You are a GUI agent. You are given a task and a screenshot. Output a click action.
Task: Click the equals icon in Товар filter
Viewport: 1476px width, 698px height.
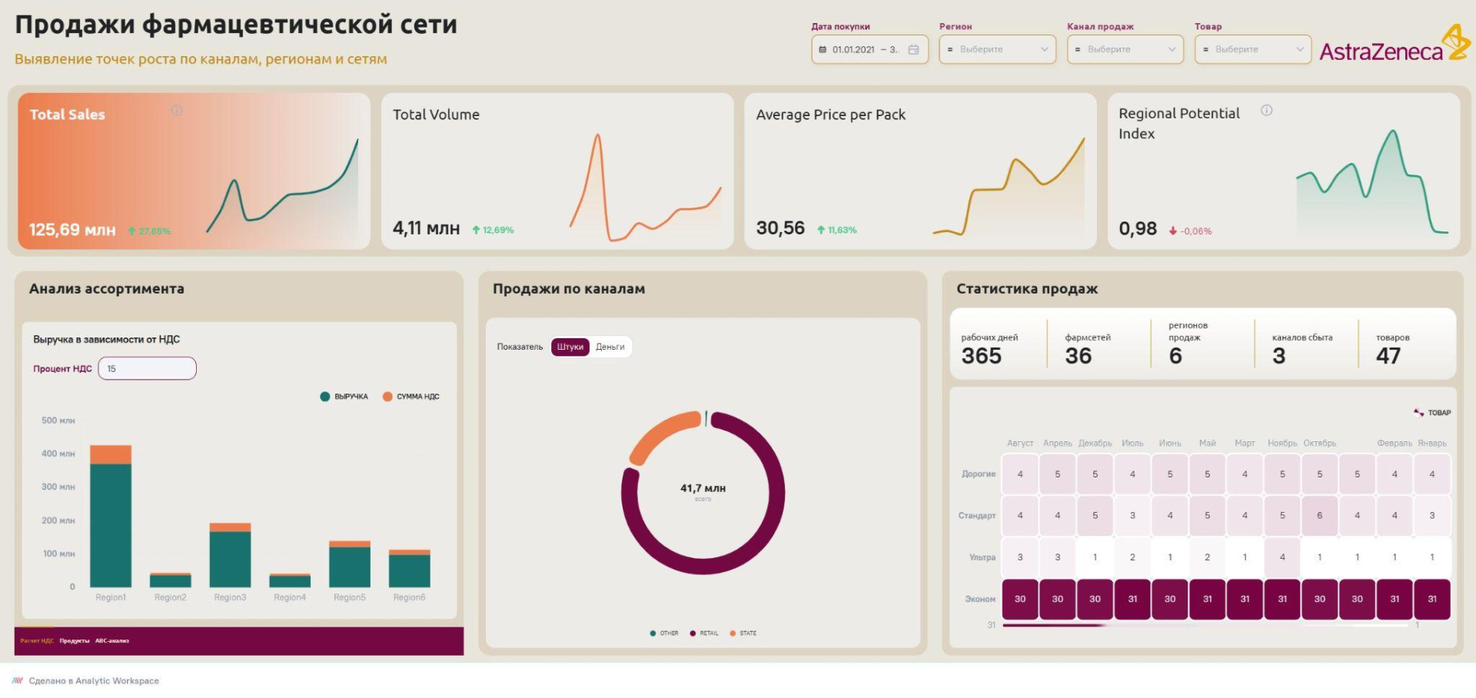(x=1205, y=49)
